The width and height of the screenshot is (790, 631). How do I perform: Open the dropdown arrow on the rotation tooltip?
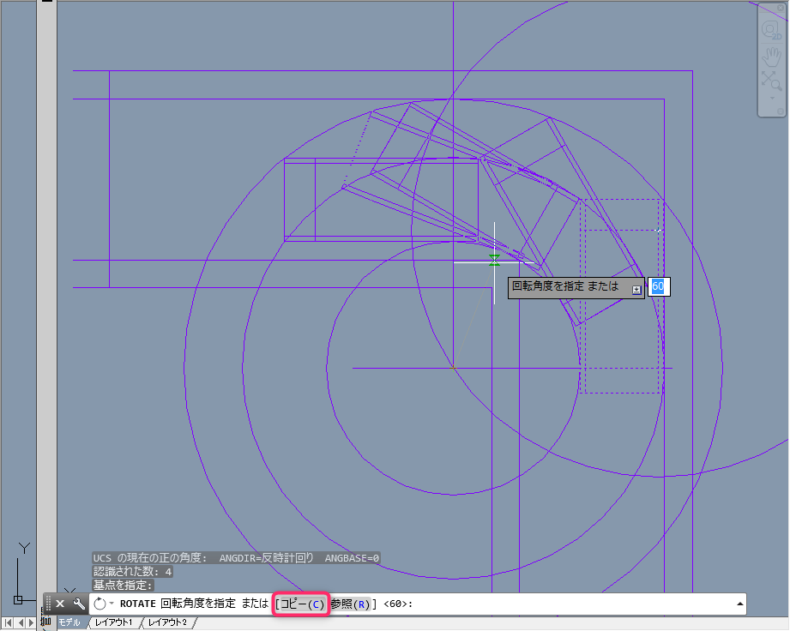coord(636,290)
